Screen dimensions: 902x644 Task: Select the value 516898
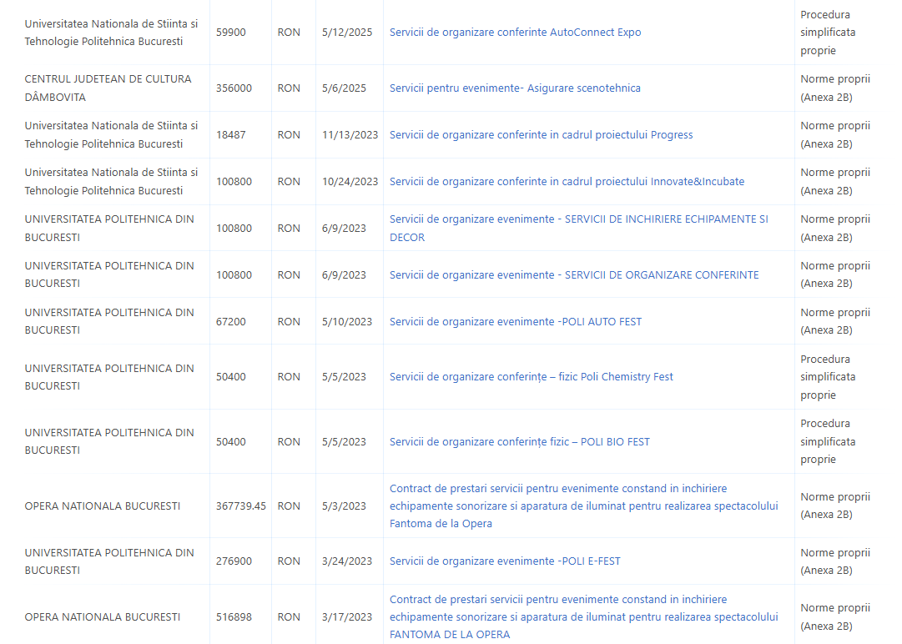234,617
